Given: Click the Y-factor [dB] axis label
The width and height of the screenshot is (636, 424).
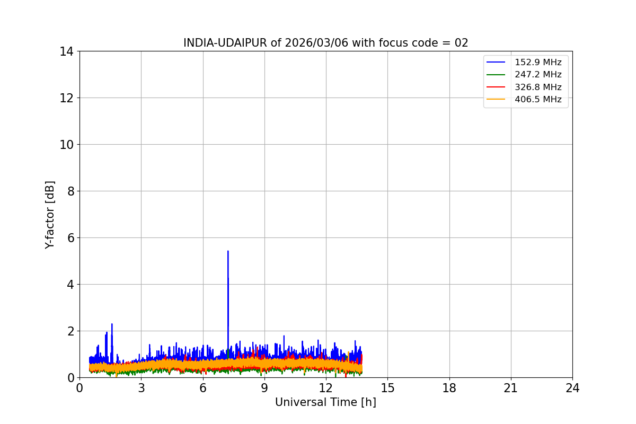Looking at the screenshot, I should click(50, 215).
